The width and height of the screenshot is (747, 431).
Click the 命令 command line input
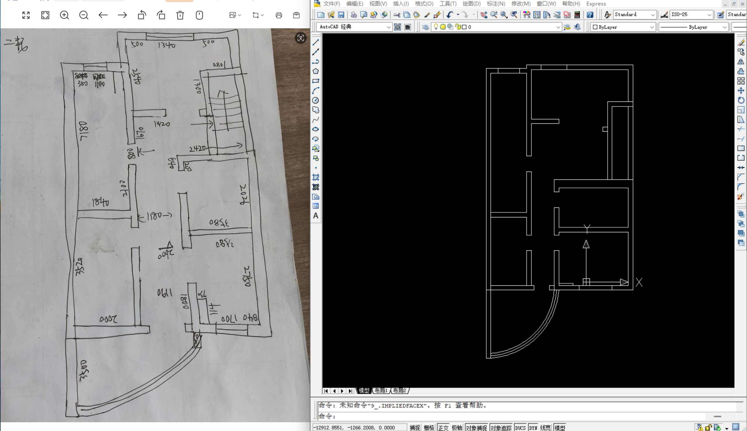click(503, 416)
